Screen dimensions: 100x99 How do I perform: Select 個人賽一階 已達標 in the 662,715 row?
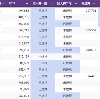coord(43,30)
